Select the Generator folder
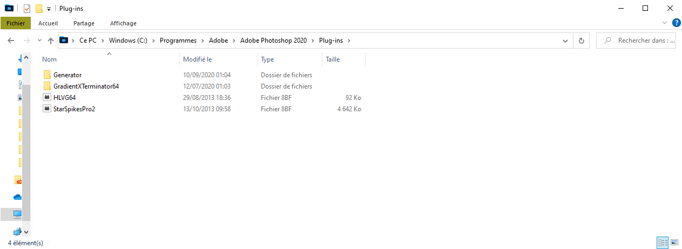This screenshot has width=682, height=249. coord(67,75)
